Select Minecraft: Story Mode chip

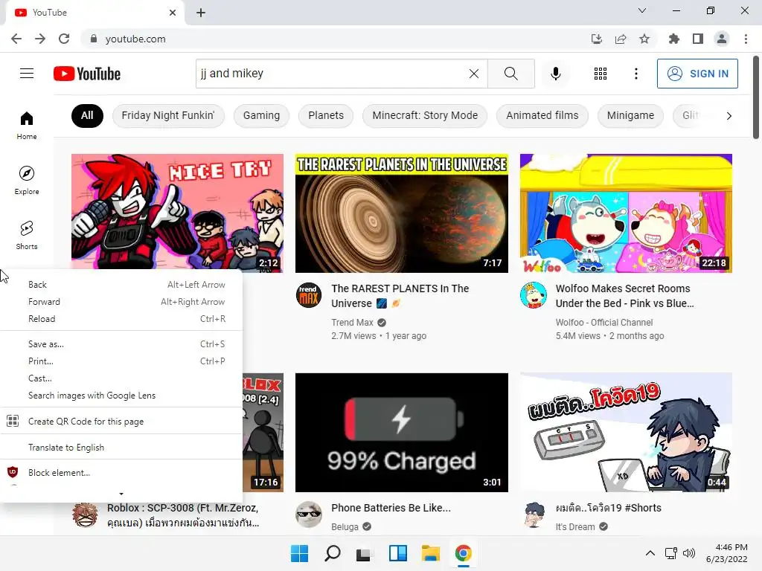click(x=425, y=115)
